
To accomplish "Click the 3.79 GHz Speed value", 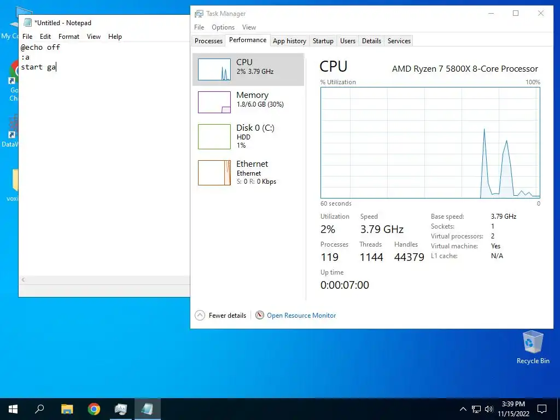I will (382, 229).
